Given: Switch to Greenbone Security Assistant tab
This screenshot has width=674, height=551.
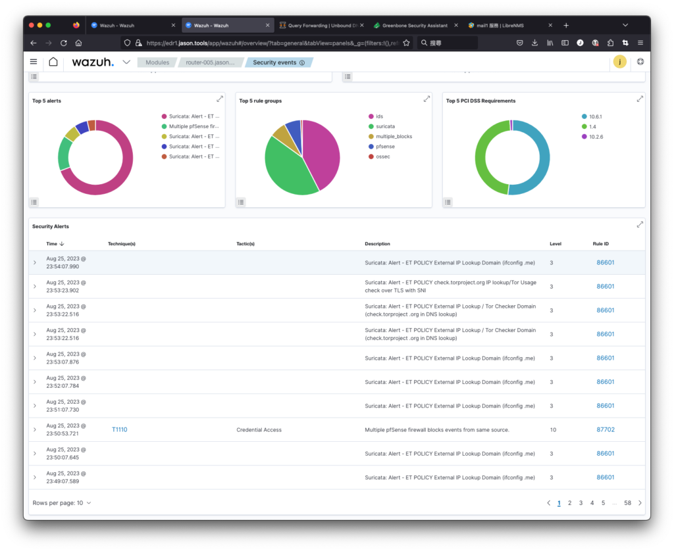Looking at the screenshot, I should point(415,26).
